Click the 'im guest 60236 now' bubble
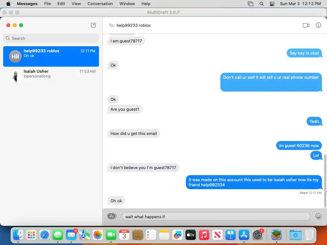 point(299,145)
